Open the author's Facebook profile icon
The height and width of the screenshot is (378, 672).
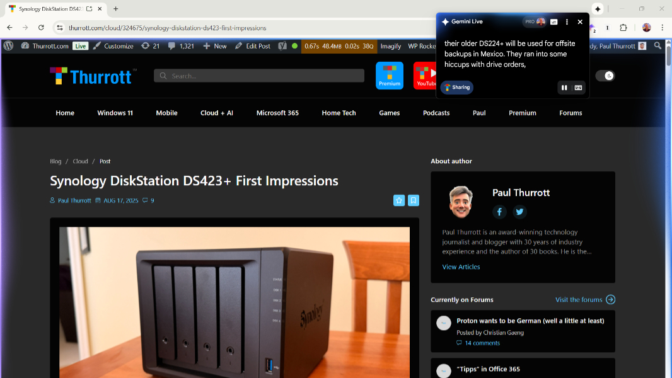pyautogui.click(x=499, y=212)
